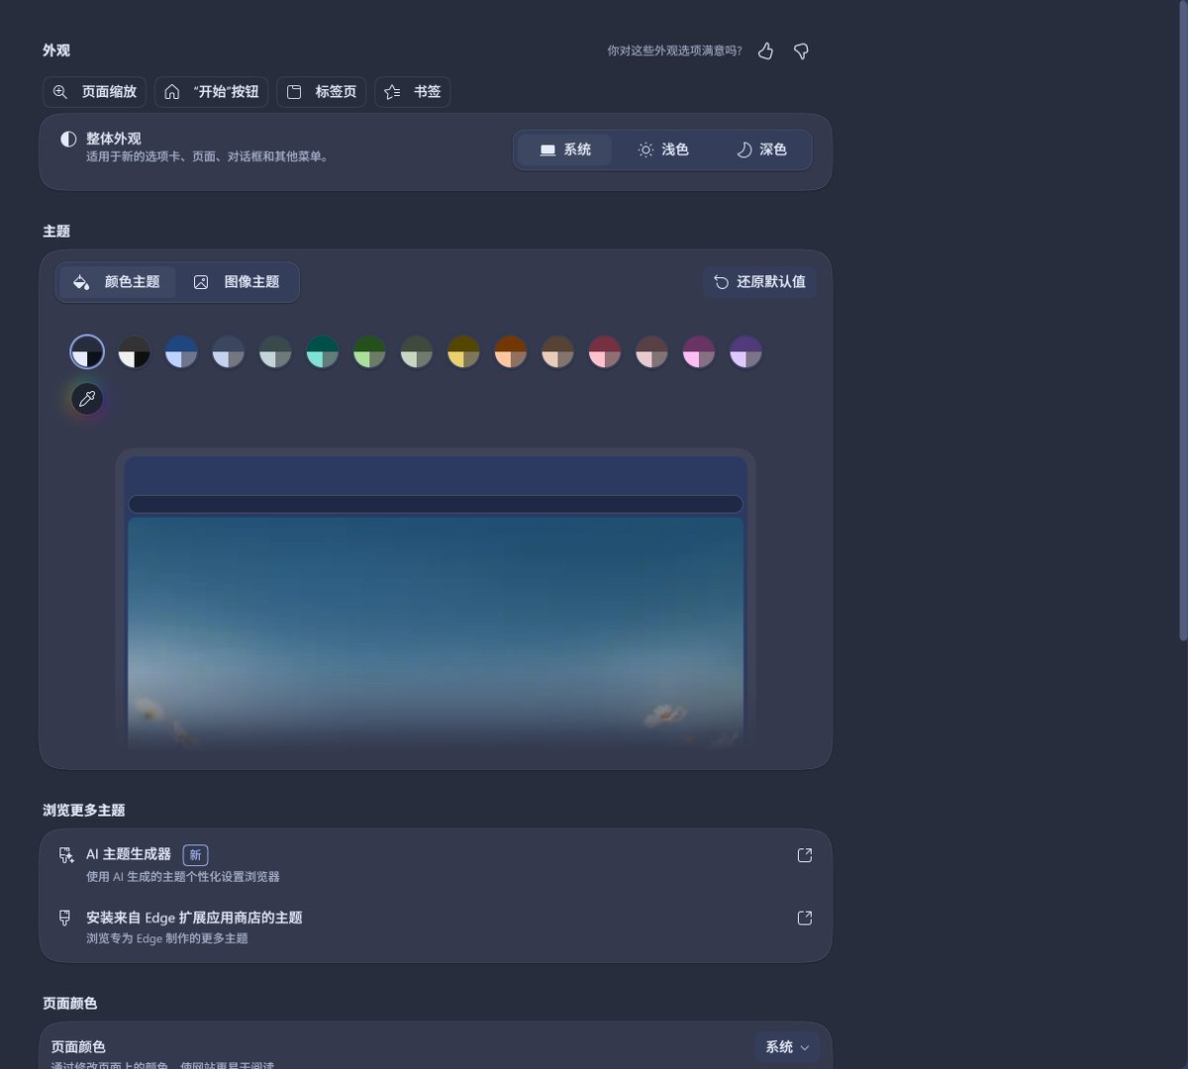Keep 系统 as overall appearance
The width and height of the screenshot is (1188, 1069).
click(x=563, y=149)
